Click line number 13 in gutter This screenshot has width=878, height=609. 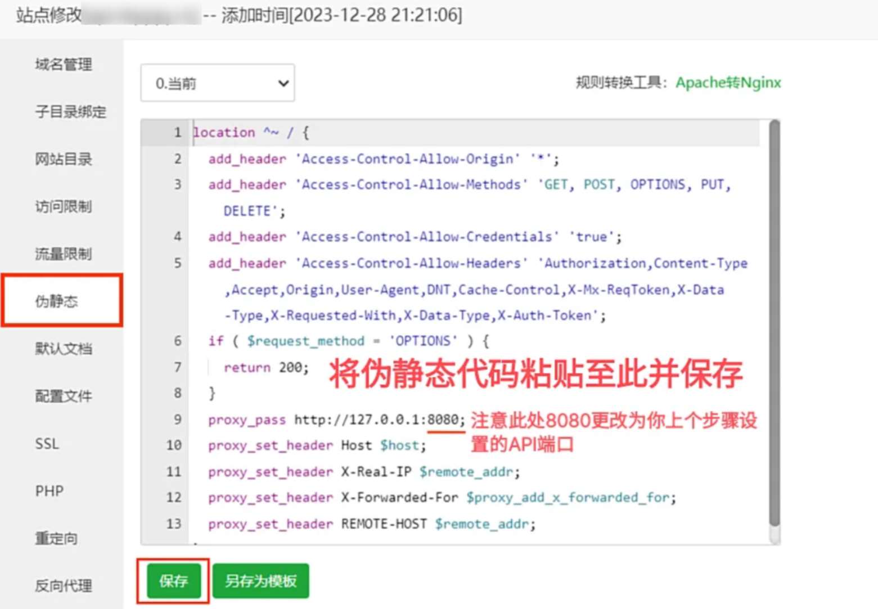point(174,524)
